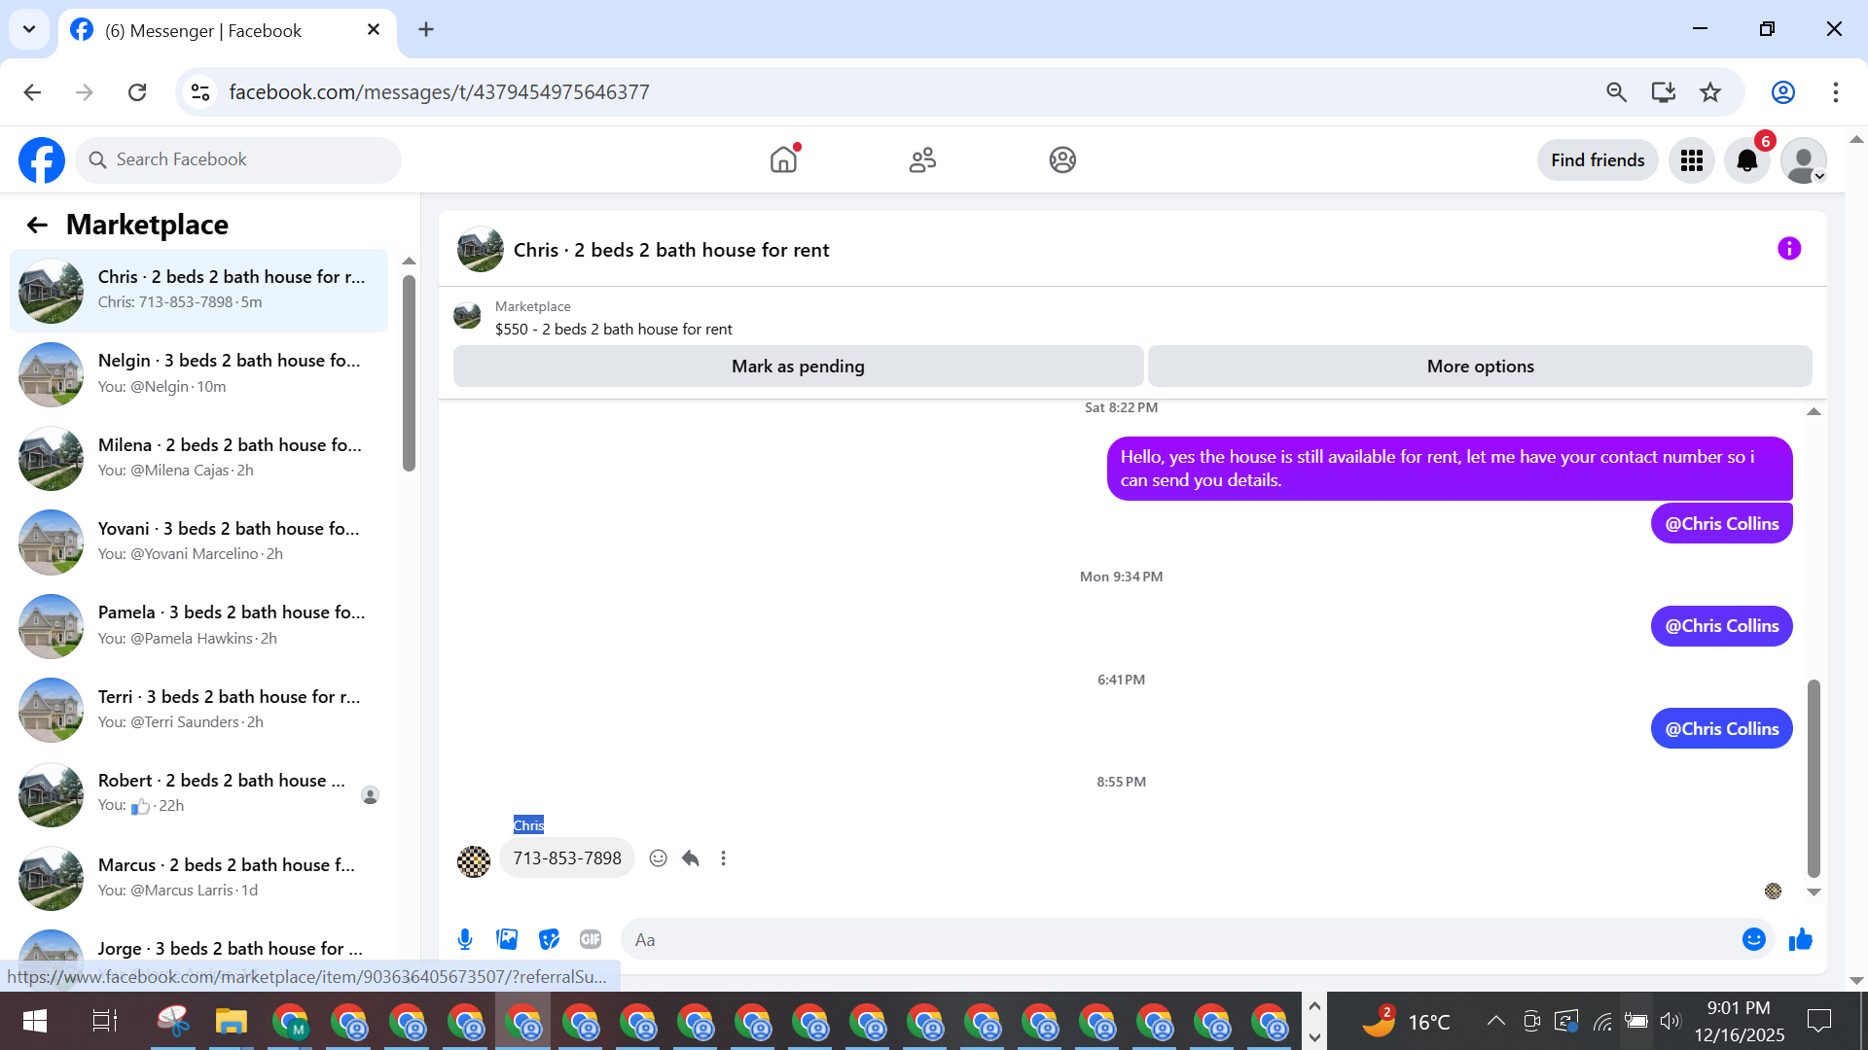Open conversation information panel

[1789, 249]
